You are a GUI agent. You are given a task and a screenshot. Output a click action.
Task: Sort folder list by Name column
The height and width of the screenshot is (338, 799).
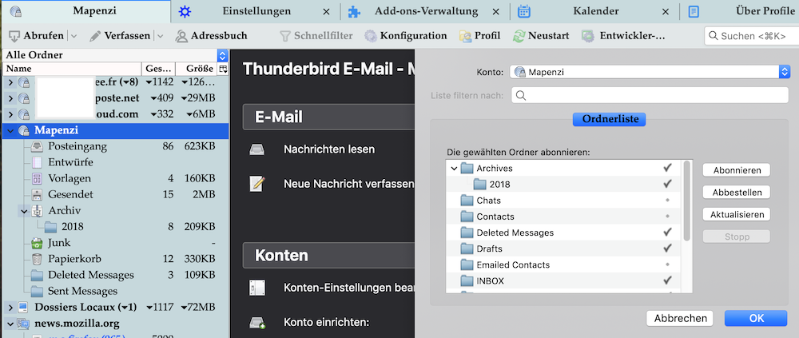pyautogui.click(x=72, y=69)
